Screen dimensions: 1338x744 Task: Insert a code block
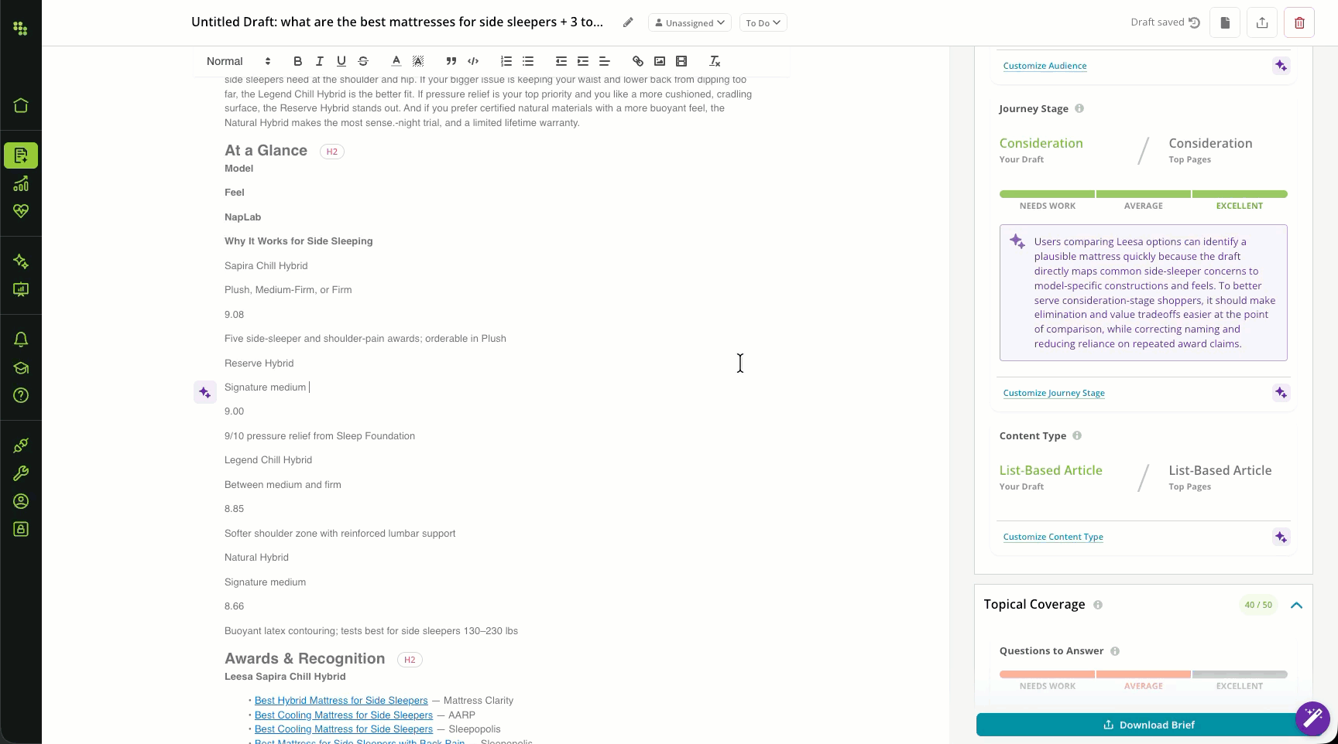pyautogui.click(x=473, y=61)
